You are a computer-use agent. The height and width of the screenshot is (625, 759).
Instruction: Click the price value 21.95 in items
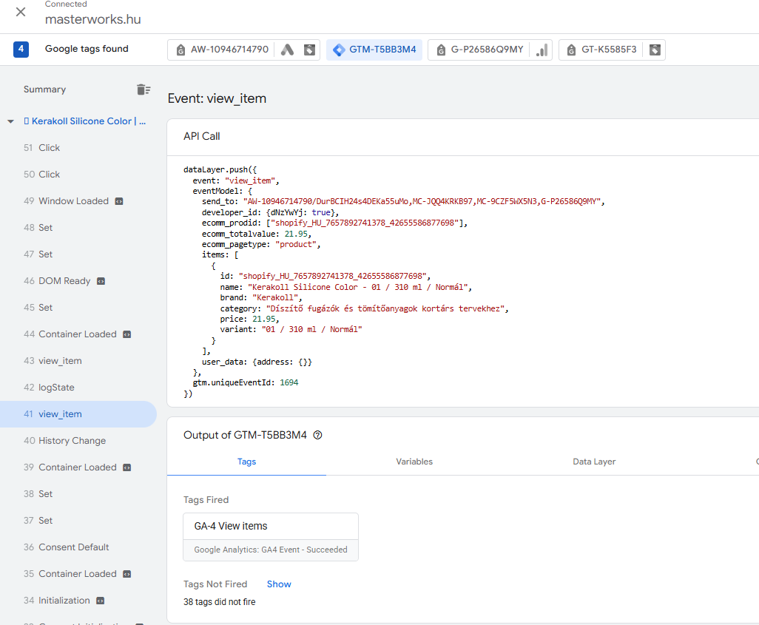click(x=264, y=319)
